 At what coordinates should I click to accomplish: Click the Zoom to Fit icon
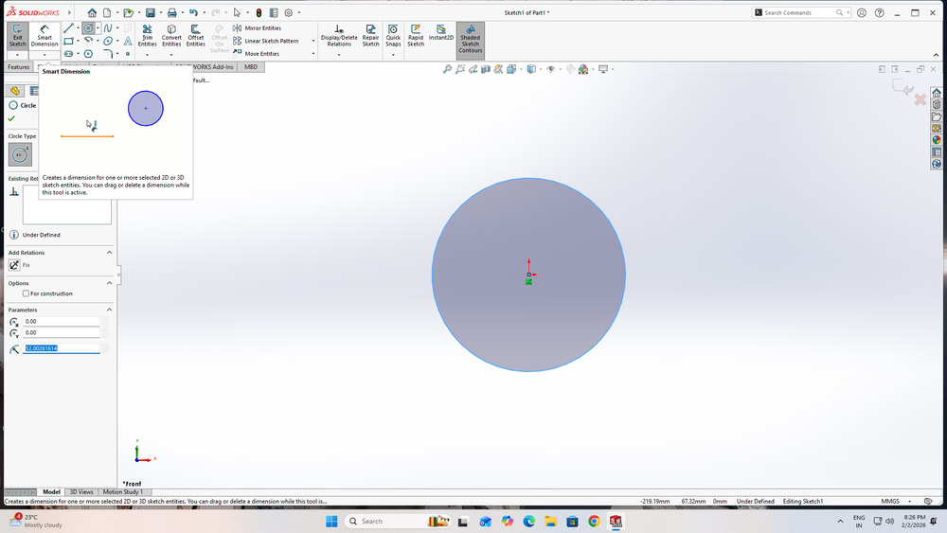coord(447,69)
